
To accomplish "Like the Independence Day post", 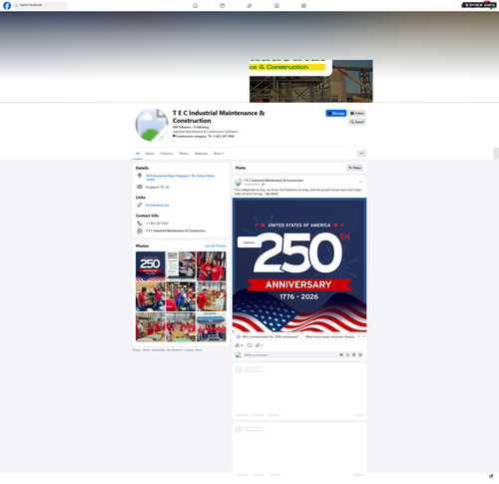I will [238, 345].
